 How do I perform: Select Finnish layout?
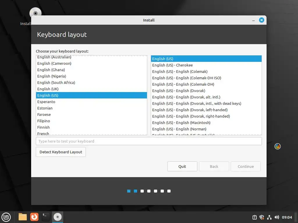click(x=91, y=127)
